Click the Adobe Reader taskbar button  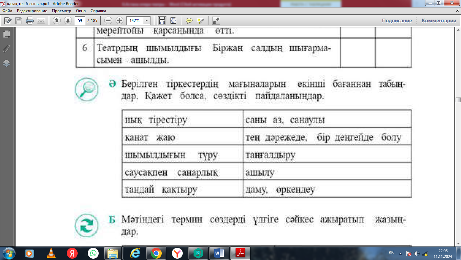pos(240,253)
